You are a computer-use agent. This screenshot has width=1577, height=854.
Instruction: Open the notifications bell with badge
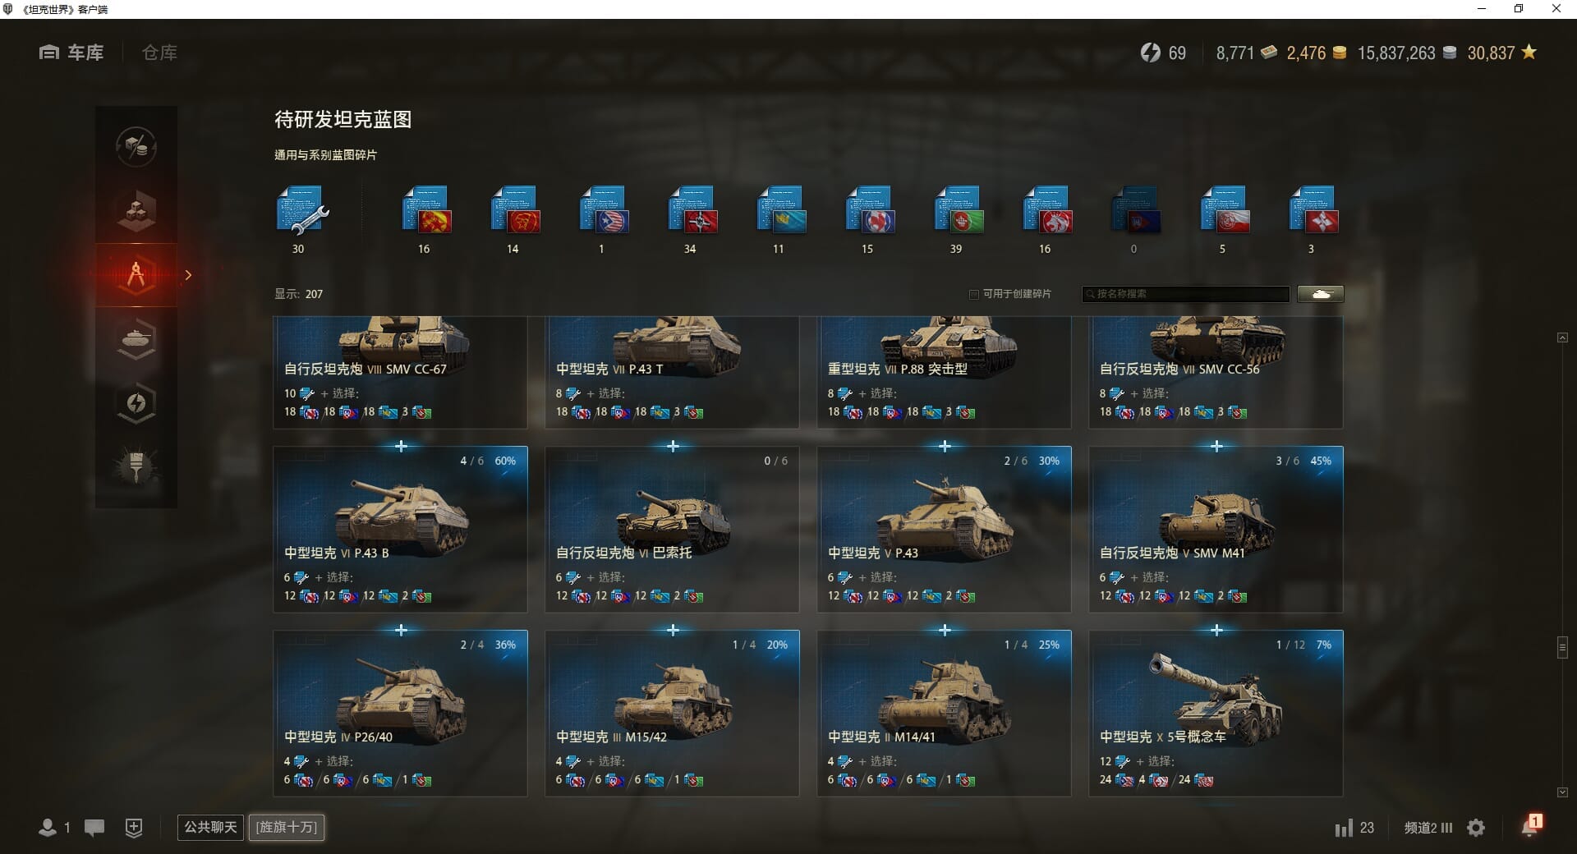coord(1531,825)
